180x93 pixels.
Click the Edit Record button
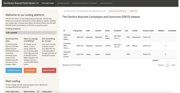(x=30, y=70)
